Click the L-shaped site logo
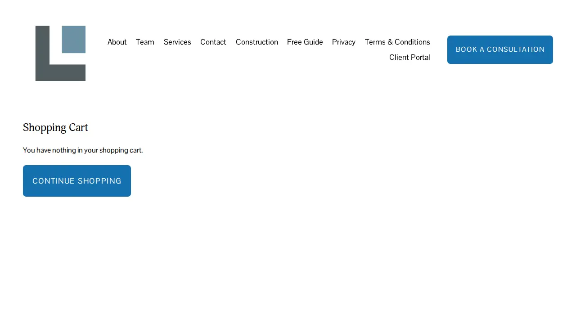The width and height of the screenshot is (576, 324). pyautogui.click(x=60, y=53)
